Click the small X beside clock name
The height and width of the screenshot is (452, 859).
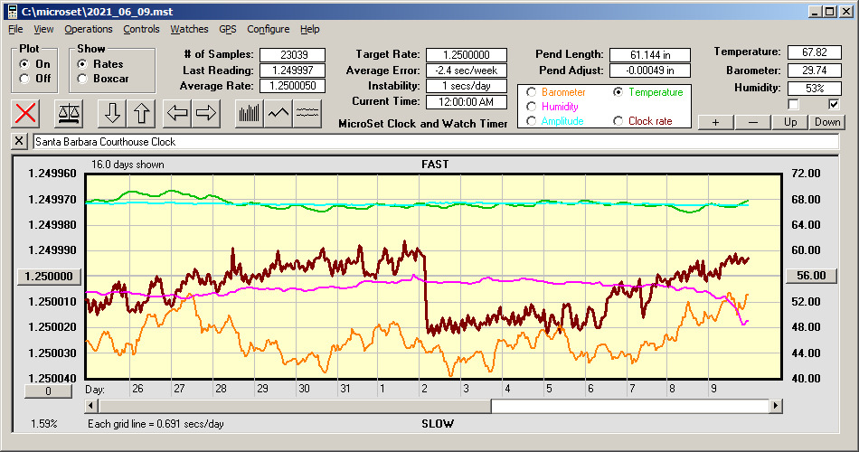(x=19, y=141)
